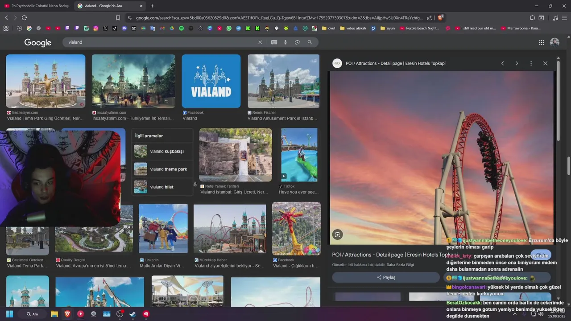The image size is (571, 321).
Task: Reload the current page
Action: [24, 18]
